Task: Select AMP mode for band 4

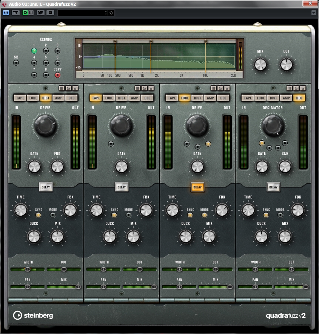Action: 286,98
